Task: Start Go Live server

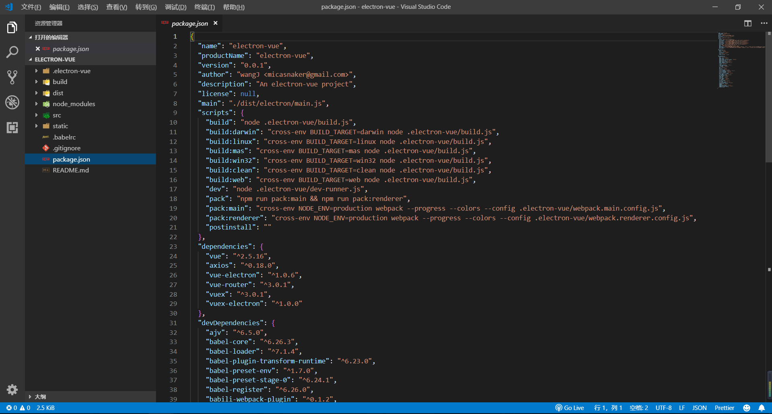Action: 570,408
